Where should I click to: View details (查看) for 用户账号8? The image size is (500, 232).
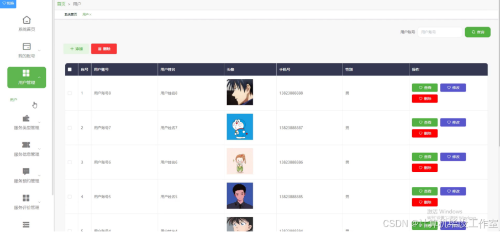(x=425, y=88)
